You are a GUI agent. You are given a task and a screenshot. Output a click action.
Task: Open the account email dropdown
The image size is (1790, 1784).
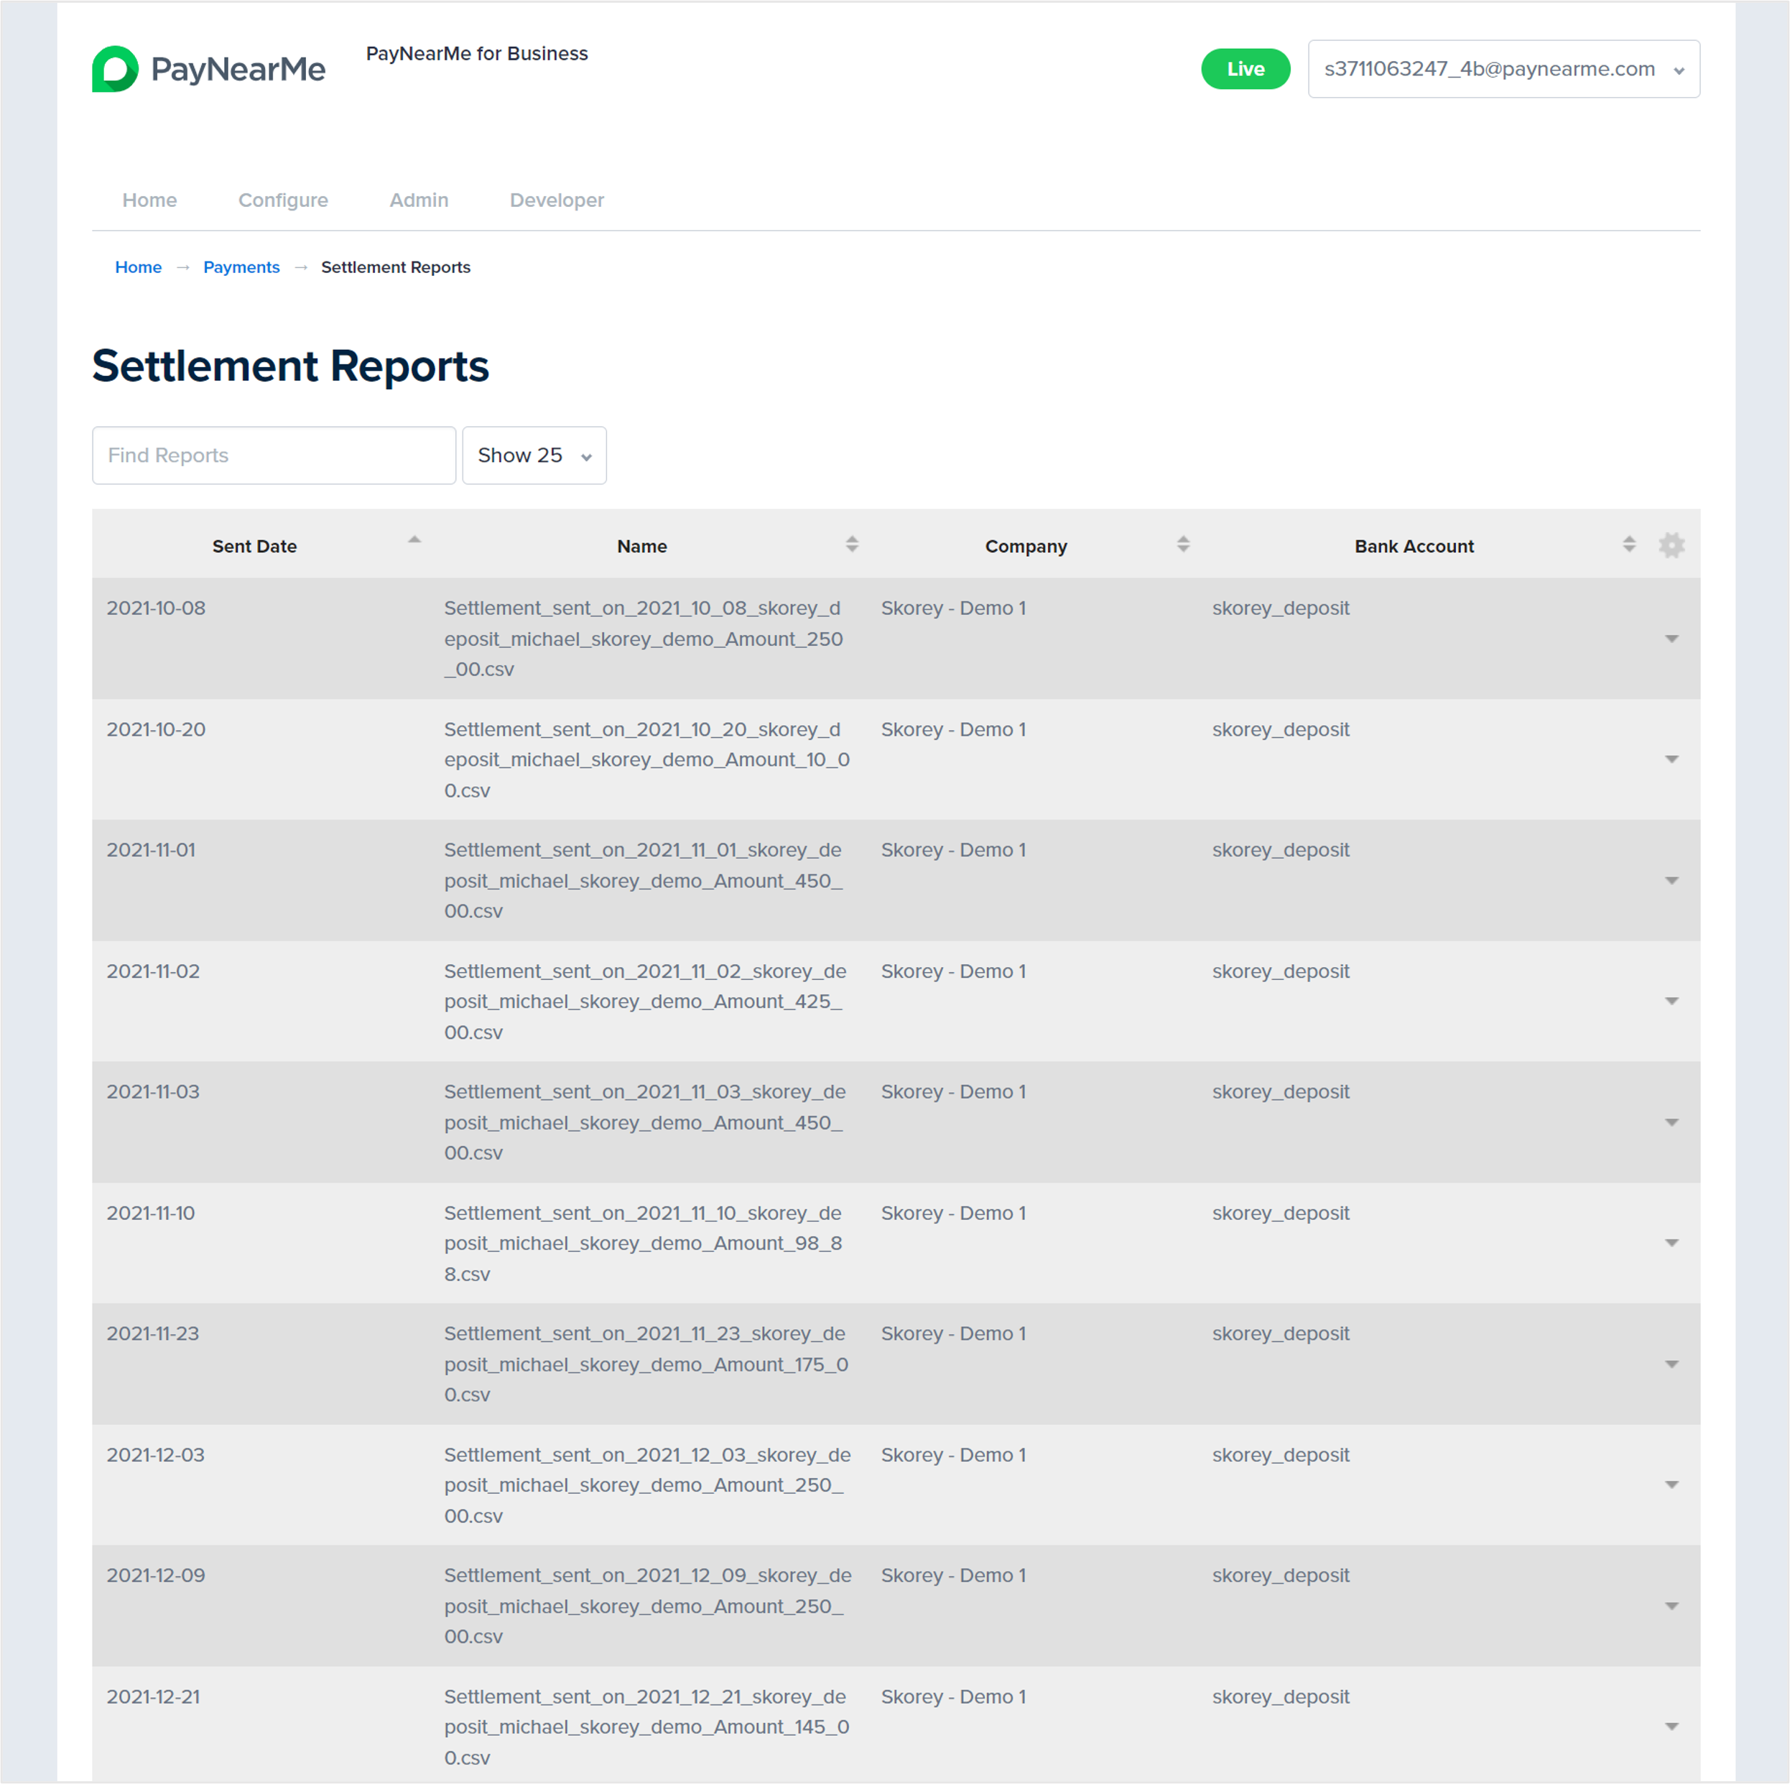click(1502, 68)
